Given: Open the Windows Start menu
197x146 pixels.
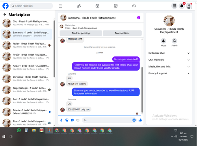Looking at the screenshot, I should (x=4, y=137).
